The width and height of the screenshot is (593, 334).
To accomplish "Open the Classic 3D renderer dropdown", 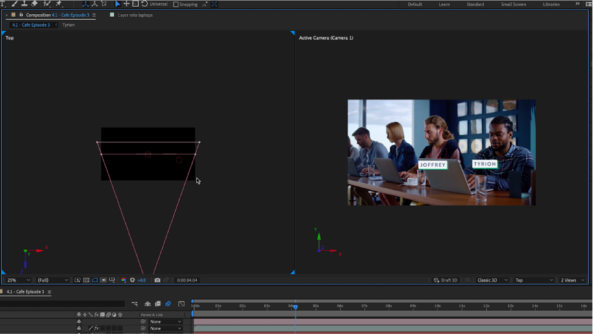I will coord(492,280).
